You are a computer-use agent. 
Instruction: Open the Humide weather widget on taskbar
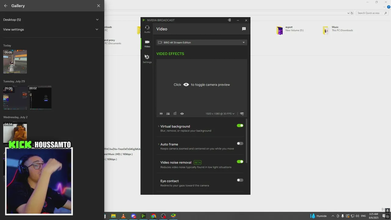[319, 216]
